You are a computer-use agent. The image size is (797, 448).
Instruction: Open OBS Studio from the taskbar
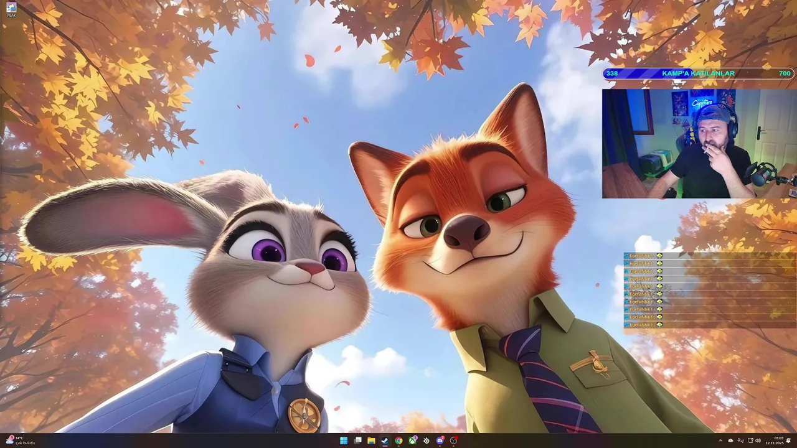[x=454, y=441]
